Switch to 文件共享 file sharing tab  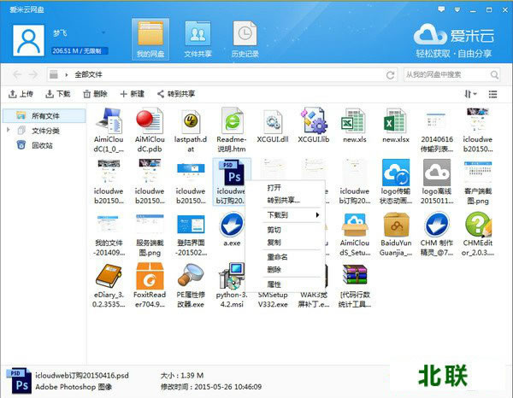[x=198, y=40]
